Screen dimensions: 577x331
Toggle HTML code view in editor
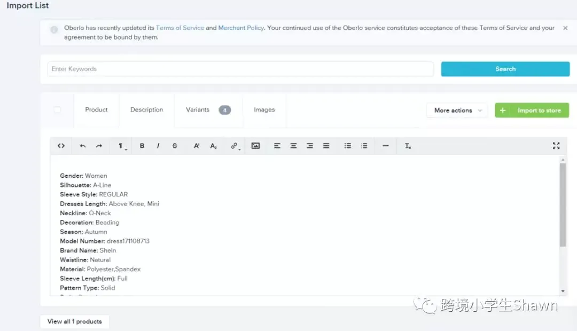click(x=61, y=146)
